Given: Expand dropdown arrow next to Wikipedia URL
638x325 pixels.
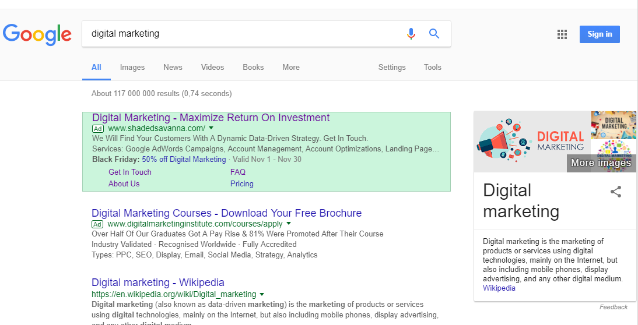Looking at the screenshot, I should point(262,294).
